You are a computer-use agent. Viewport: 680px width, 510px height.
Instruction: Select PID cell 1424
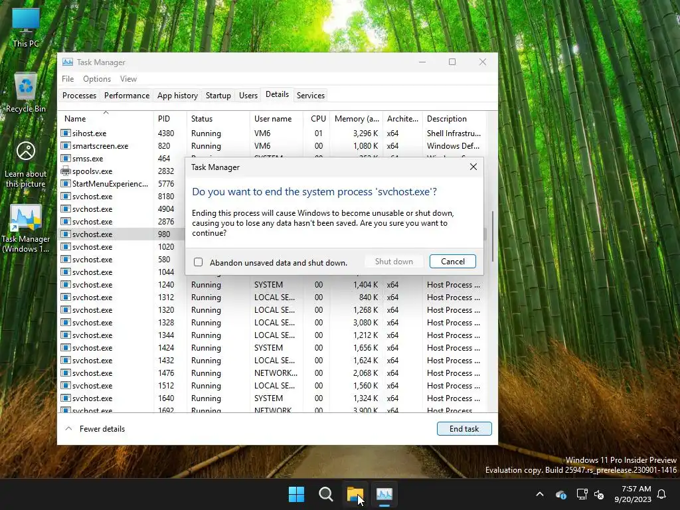(x=166, y=347)
